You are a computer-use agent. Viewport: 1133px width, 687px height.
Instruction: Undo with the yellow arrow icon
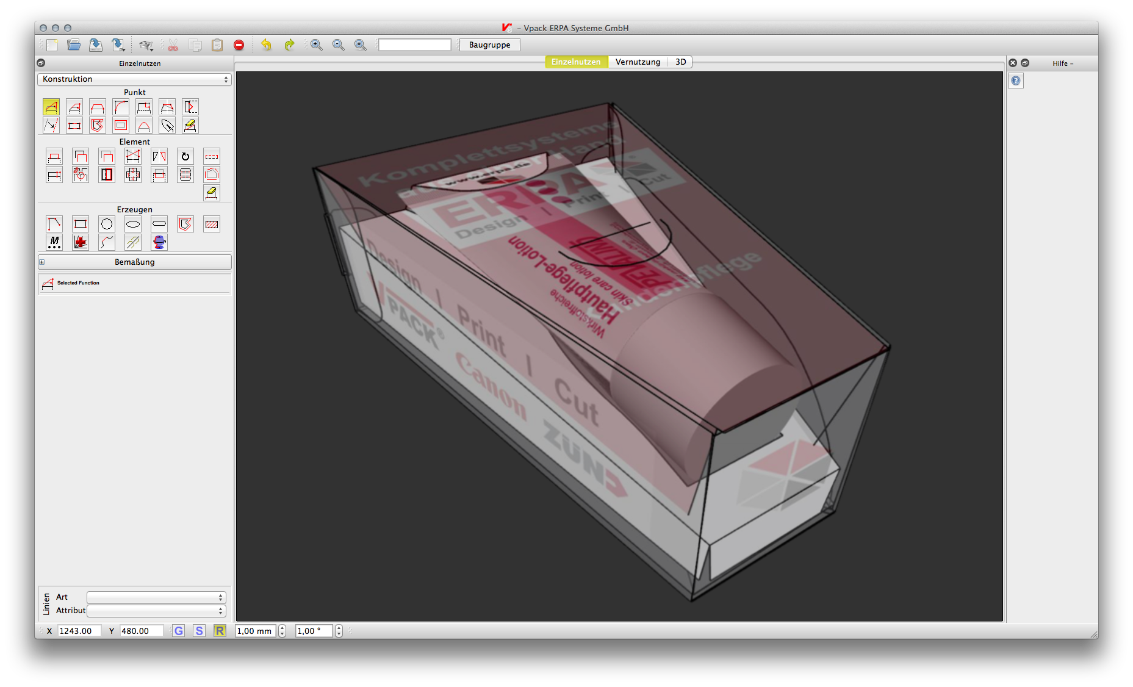point(266,45)
